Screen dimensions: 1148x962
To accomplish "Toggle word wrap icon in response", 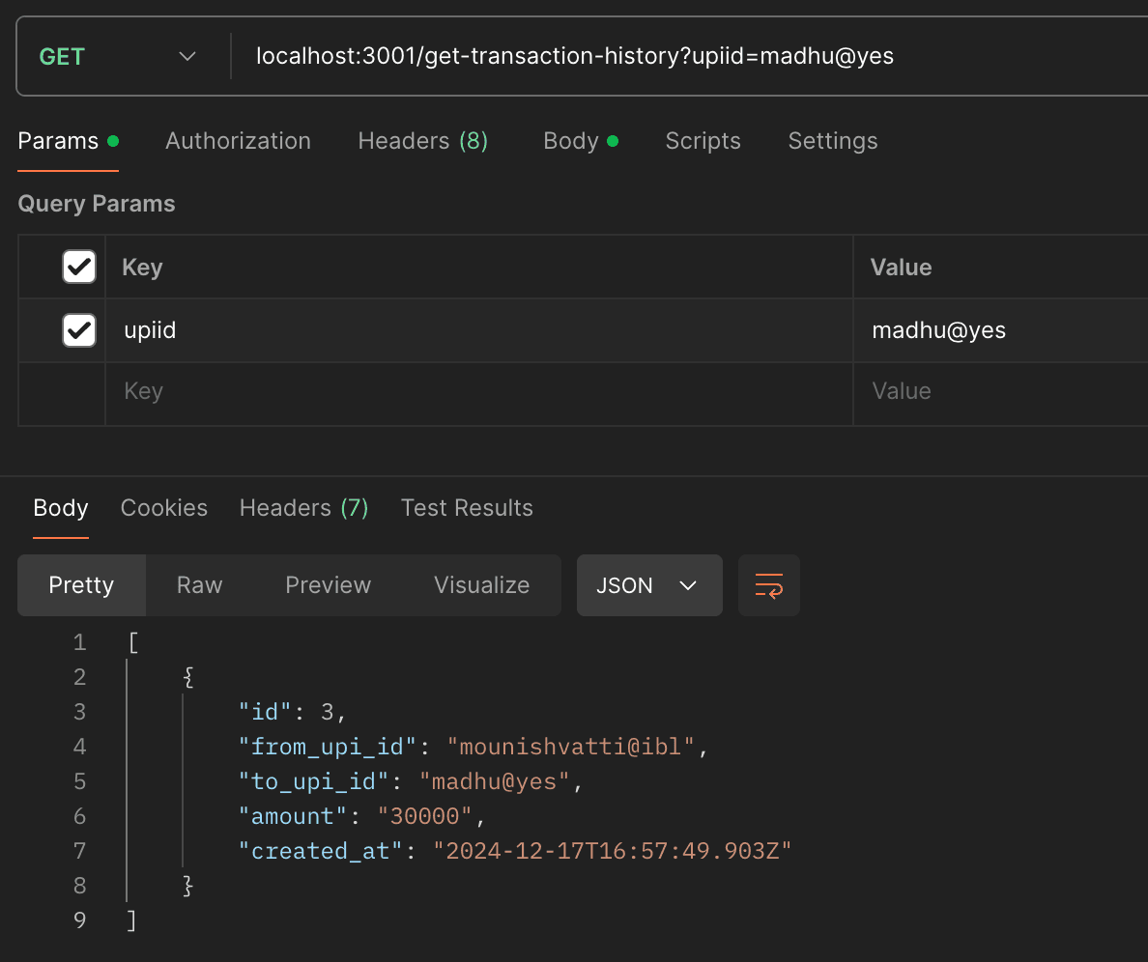I will [769, 585].
